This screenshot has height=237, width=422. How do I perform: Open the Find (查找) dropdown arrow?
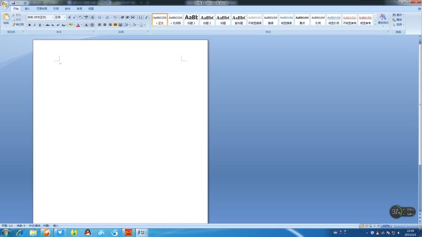tap(404, 15)
